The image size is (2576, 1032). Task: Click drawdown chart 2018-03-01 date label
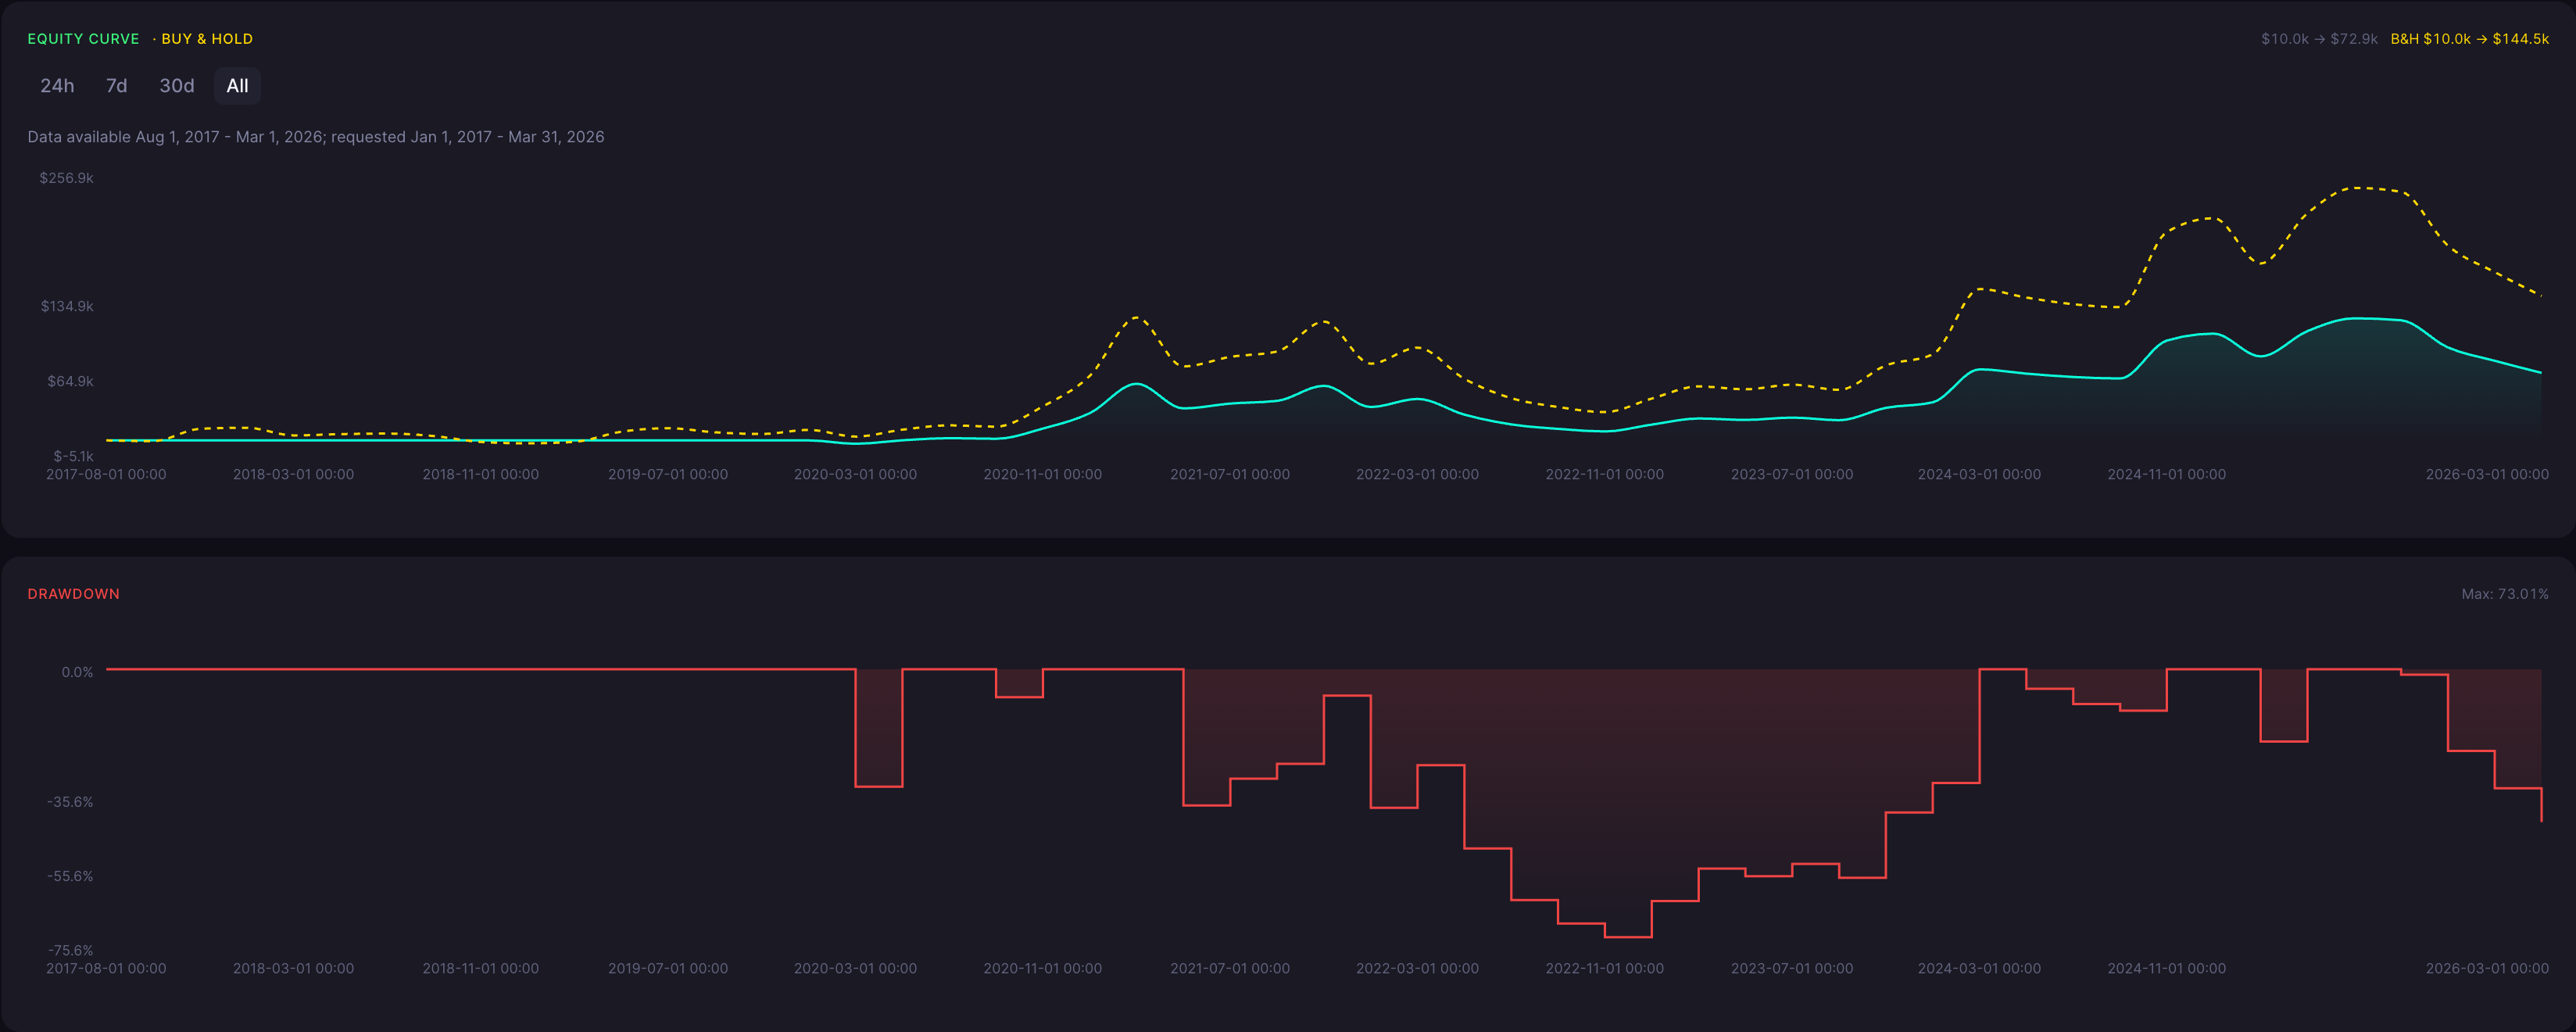293,968
